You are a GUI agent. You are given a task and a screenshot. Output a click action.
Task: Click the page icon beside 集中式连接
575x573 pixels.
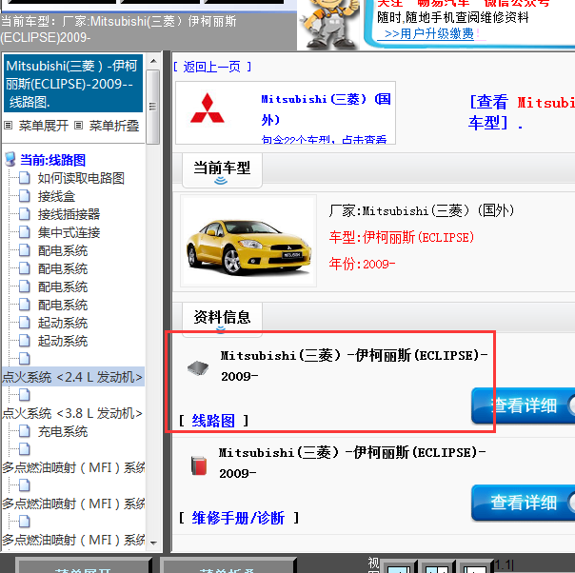click(25, 232)
